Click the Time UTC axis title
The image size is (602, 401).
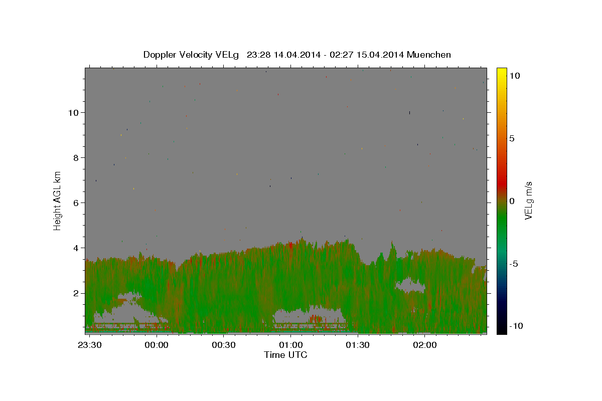click(x=286, y=355)
